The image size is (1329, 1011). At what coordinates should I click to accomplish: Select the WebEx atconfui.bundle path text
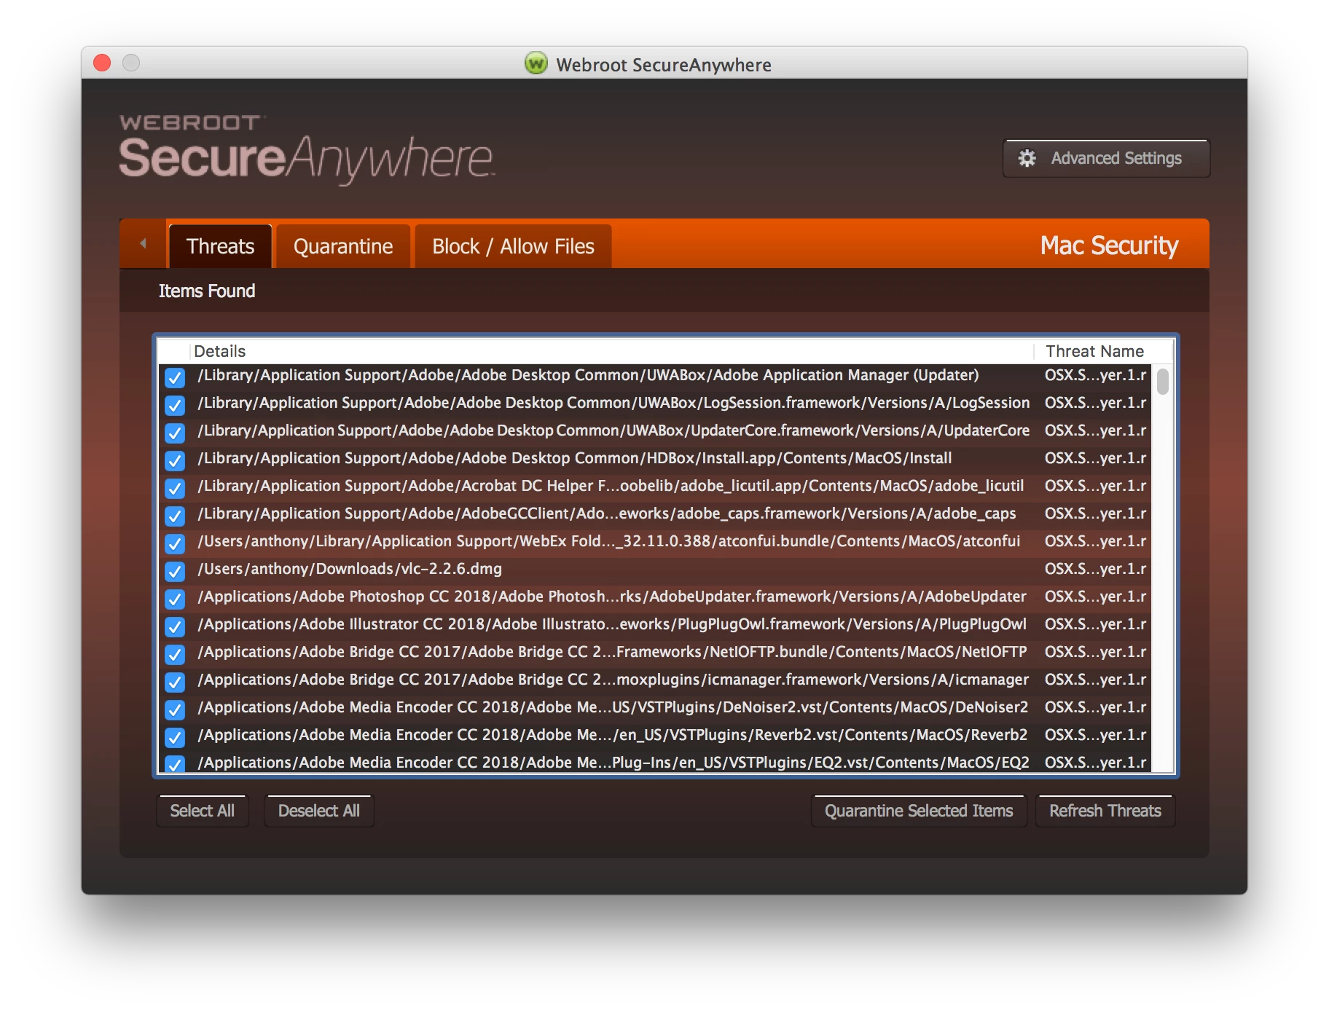click(609, 540)
